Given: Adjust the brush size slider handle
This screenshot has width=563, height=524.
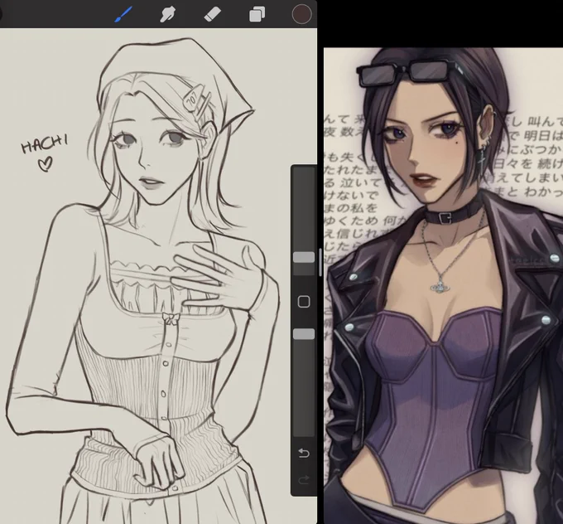Looking at the screenshot, I should coord(304,257).
